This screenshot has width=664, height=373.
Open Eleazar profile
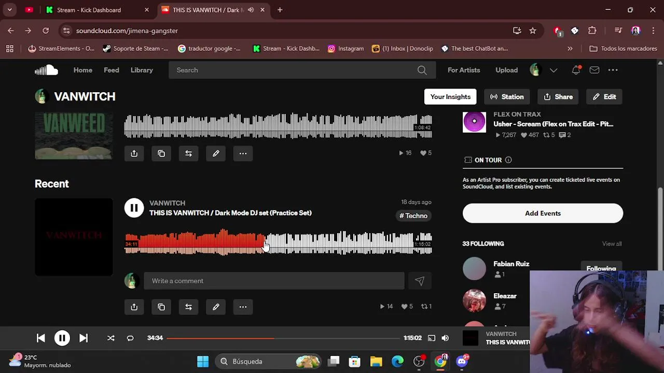(505, 296)
